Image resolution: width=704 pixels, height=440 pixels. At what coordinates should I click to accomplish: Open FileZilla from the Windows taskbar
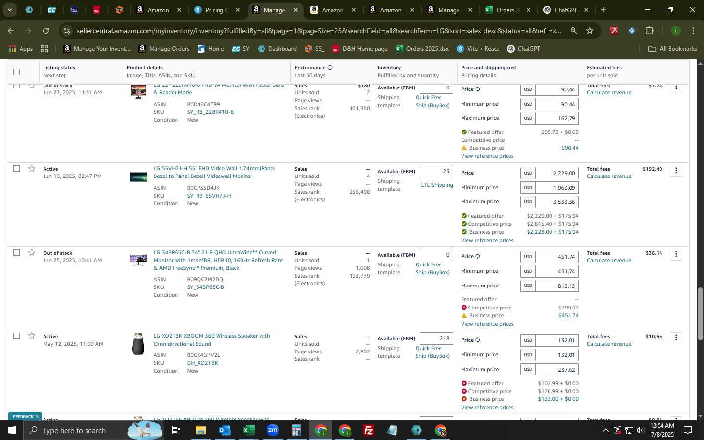point(369,430)
